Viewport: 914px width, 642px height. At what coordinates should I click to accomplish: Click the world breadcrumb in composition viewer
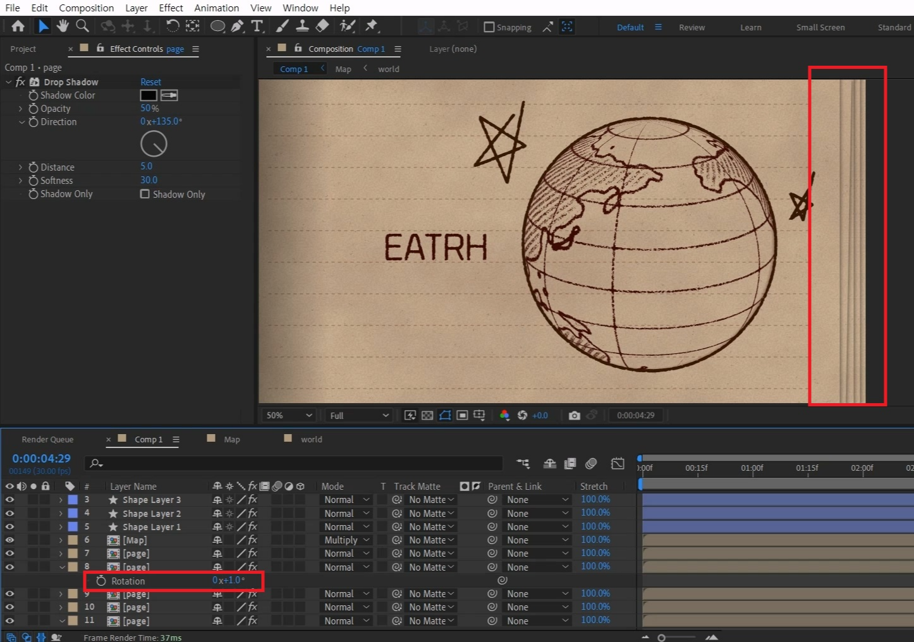(x=389, y=69)
